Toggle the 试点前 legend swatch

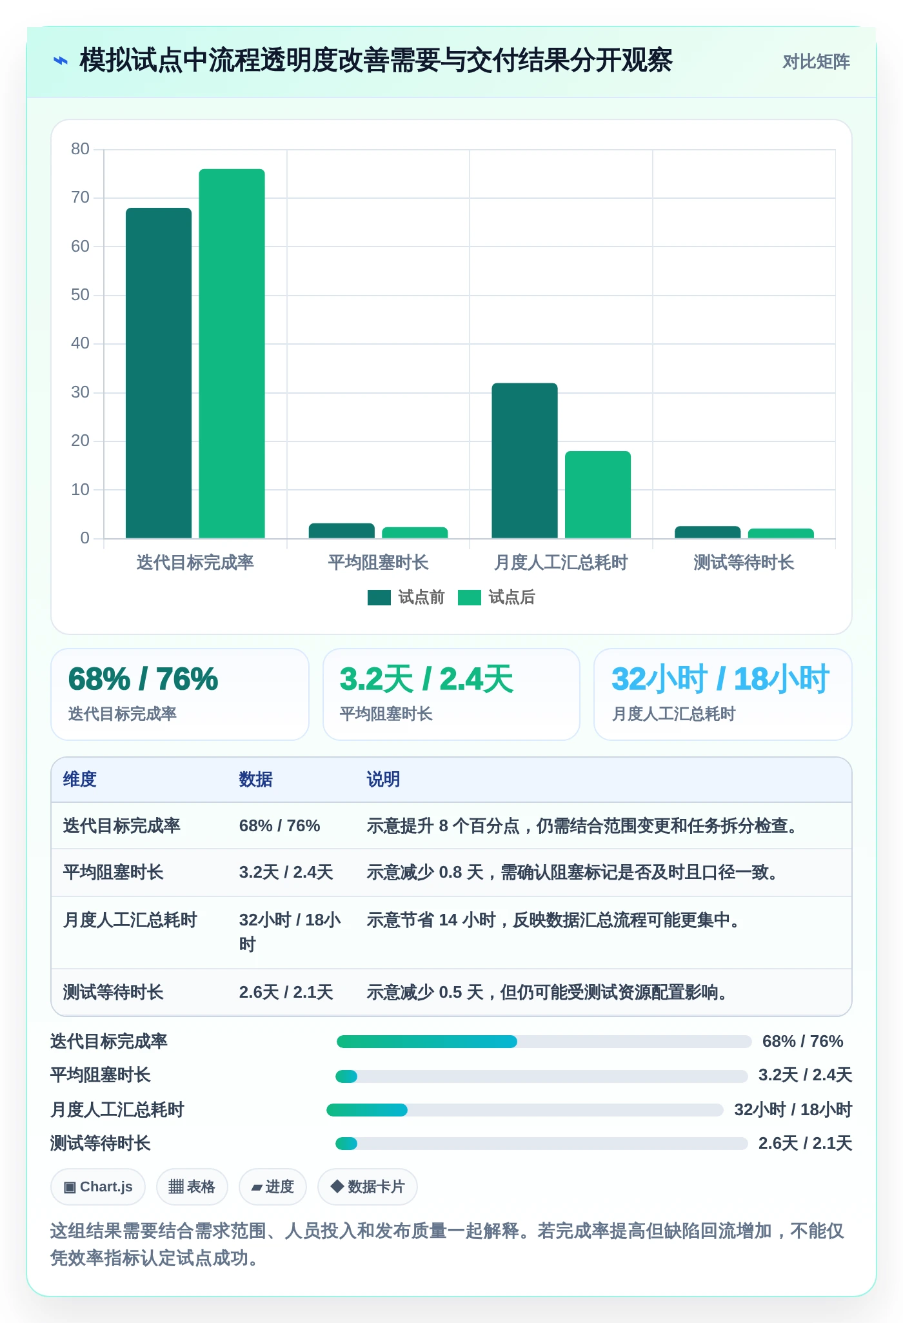tap(379, 598)
